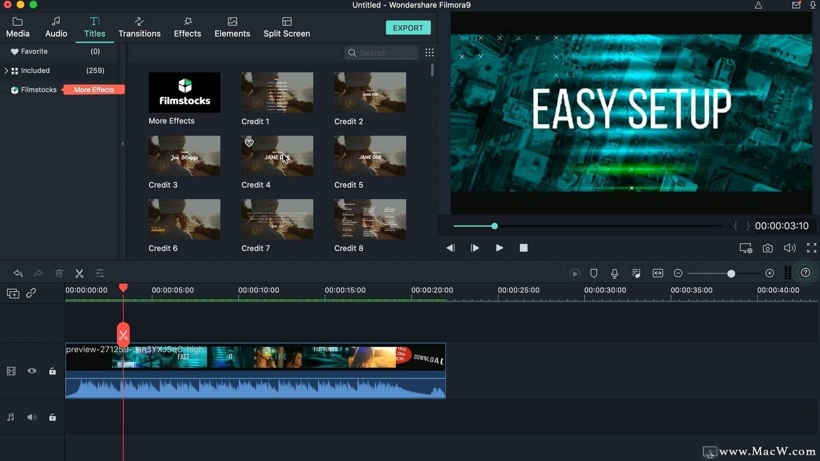Lock the audio track
820x461 pixels.
coord(52,417)
